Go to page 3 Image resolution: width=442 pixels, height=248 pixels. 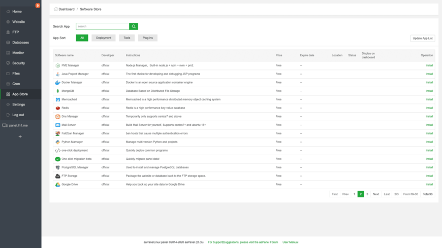[367, 194]
